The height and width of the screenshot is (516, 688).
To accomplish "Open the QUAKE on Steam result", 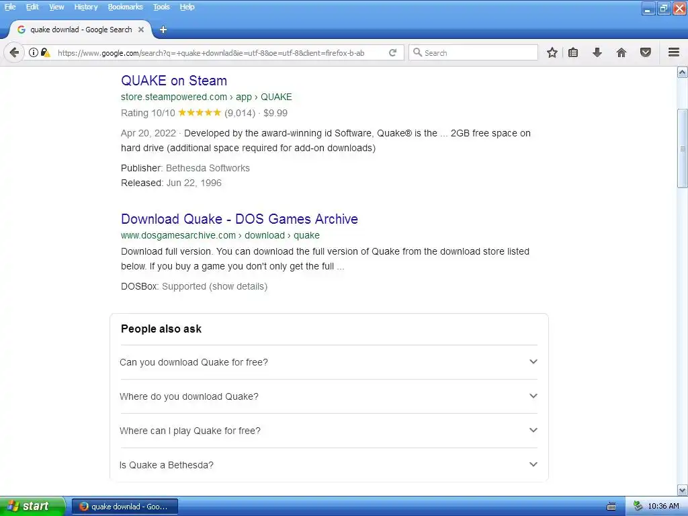I will point(174,81).
